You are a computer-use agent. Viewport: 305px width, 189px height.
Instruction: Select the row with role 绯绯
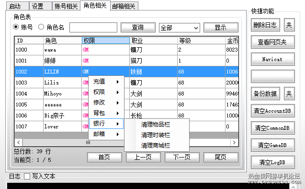pyautogui.click(x=126, y=61)
